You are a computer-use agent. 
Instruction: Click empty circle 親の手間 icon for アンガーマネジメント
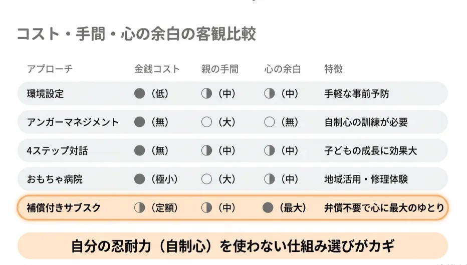click(206, 122)
